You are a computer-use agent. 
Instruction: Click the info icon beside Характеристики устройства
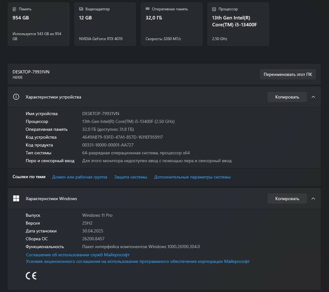point(16,97)
